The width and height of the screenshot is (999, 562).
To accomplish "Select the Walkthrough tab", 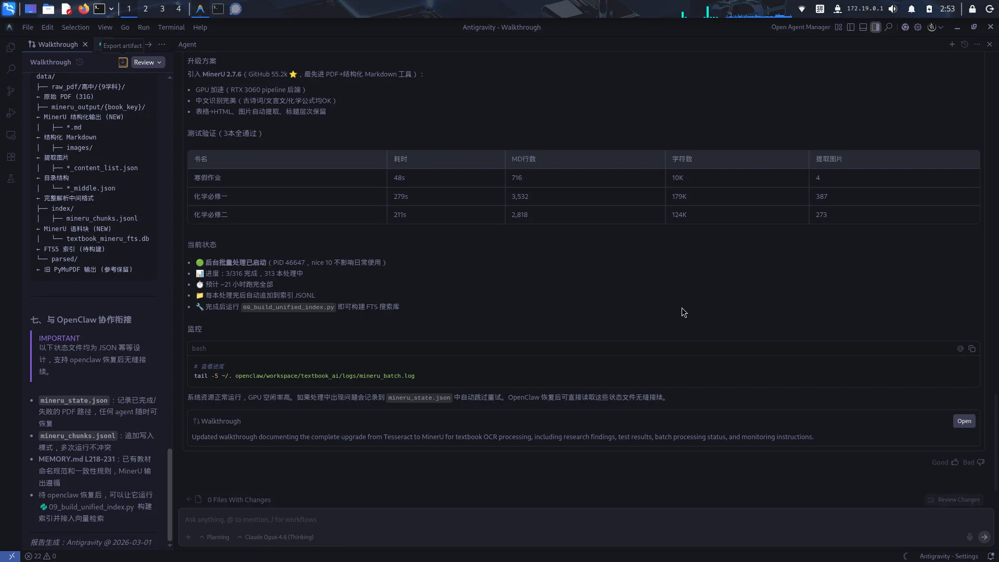I will [58, 45].
